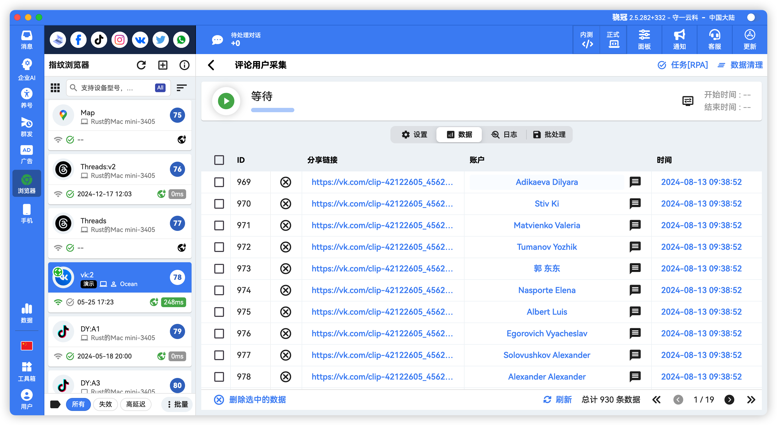The width and height of the screenshot is (777, 425).
Task: Check the select-all checkbox in table header
Action: click(219, 160)
